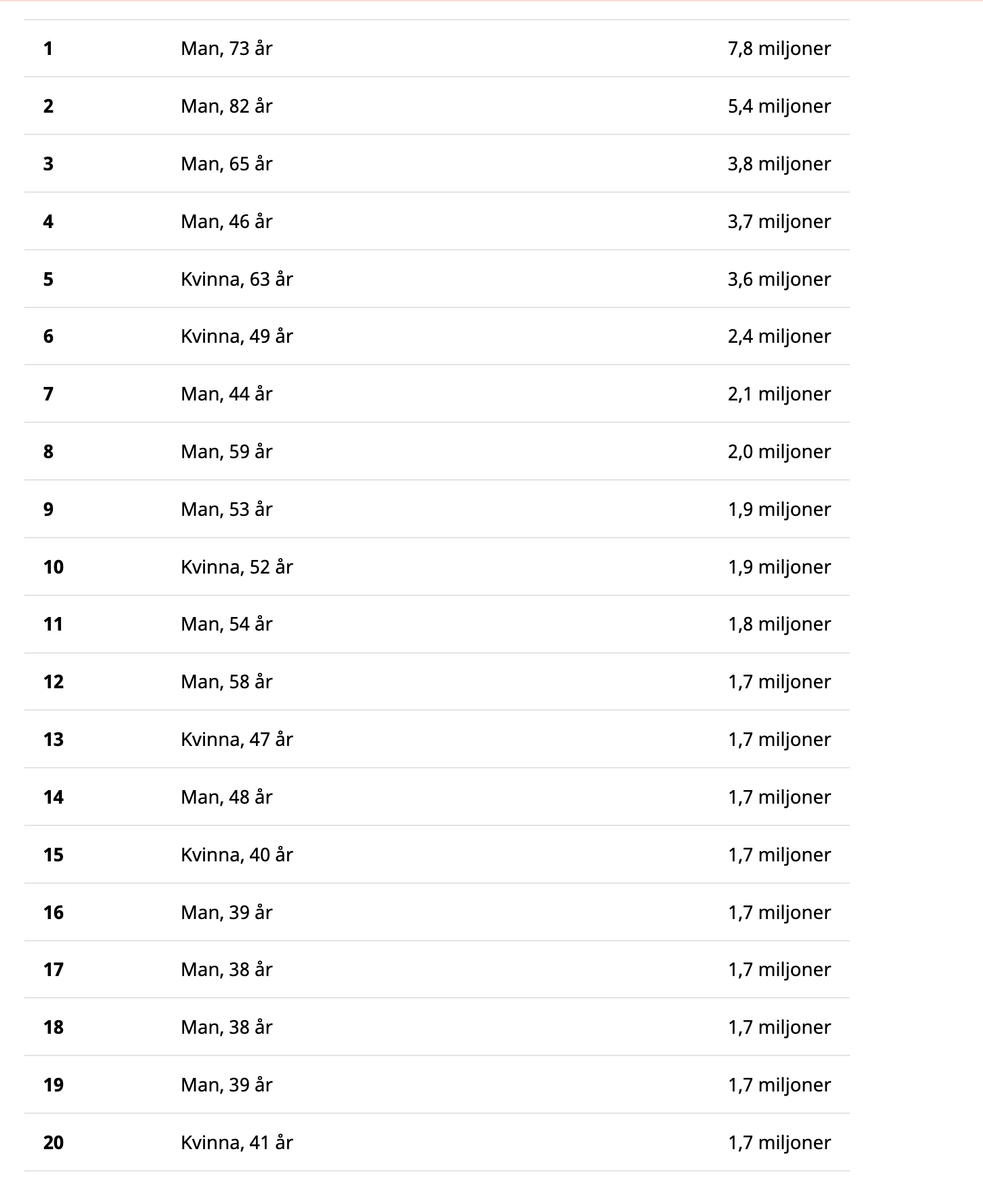Click the "2,1 miljoner" value
Screen dimensions: 983x1196
click(779, 394)
